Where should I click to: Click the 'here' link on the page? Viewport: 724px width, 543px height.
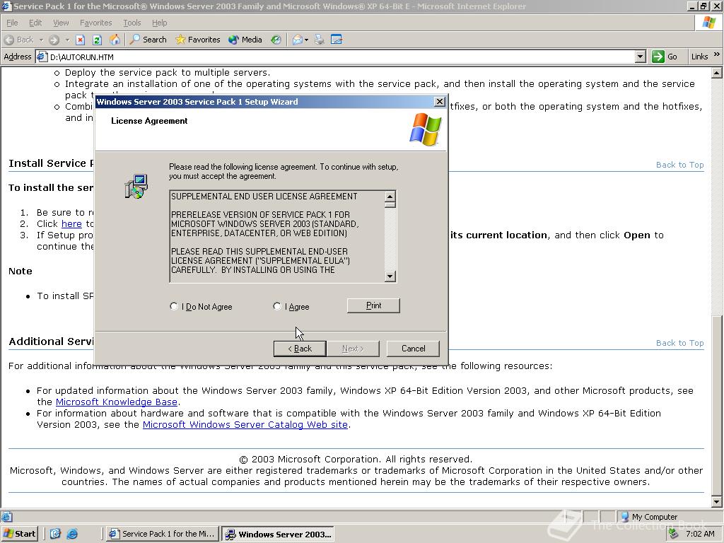click(71, 224)
